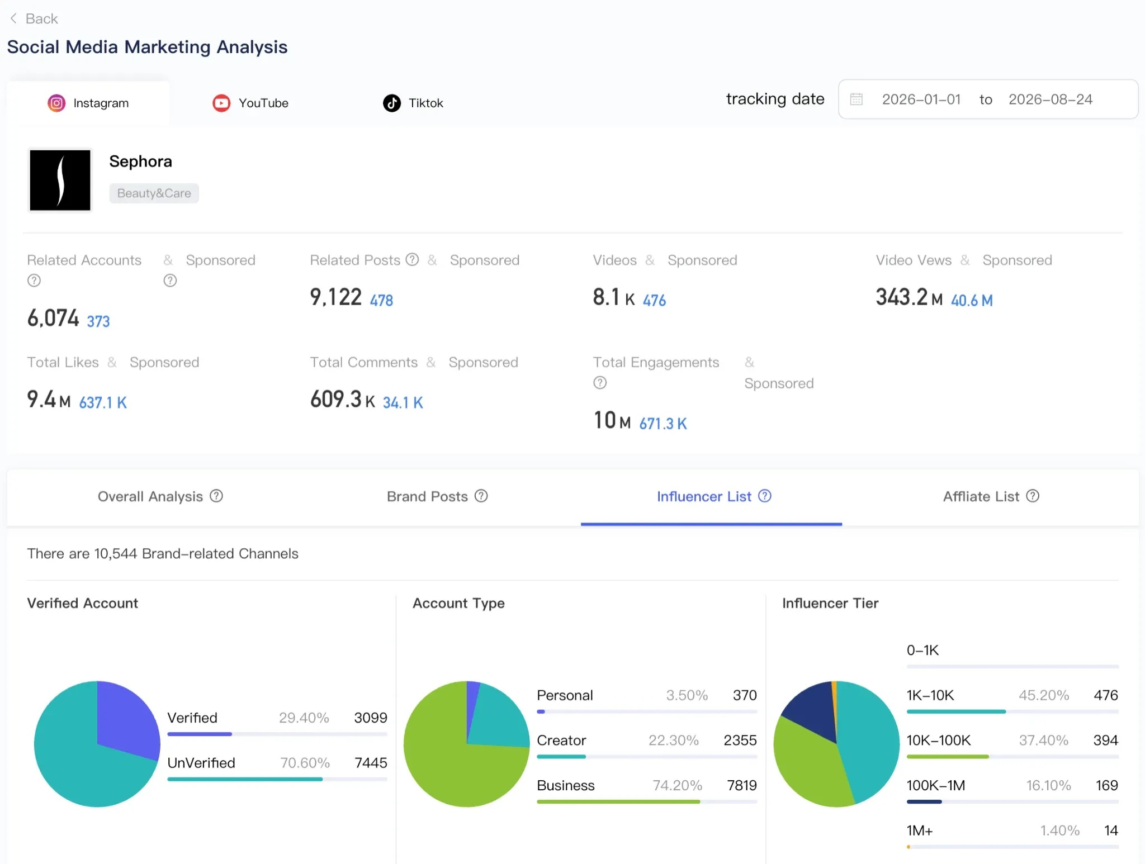Click sponsored likes value 637.1 K
The width and height of the screenshot is (1145, 864).
(103, 403)
